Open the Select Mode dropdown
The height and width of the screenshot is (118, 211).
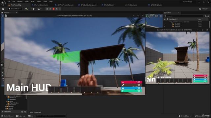click(x=15, y=9)
